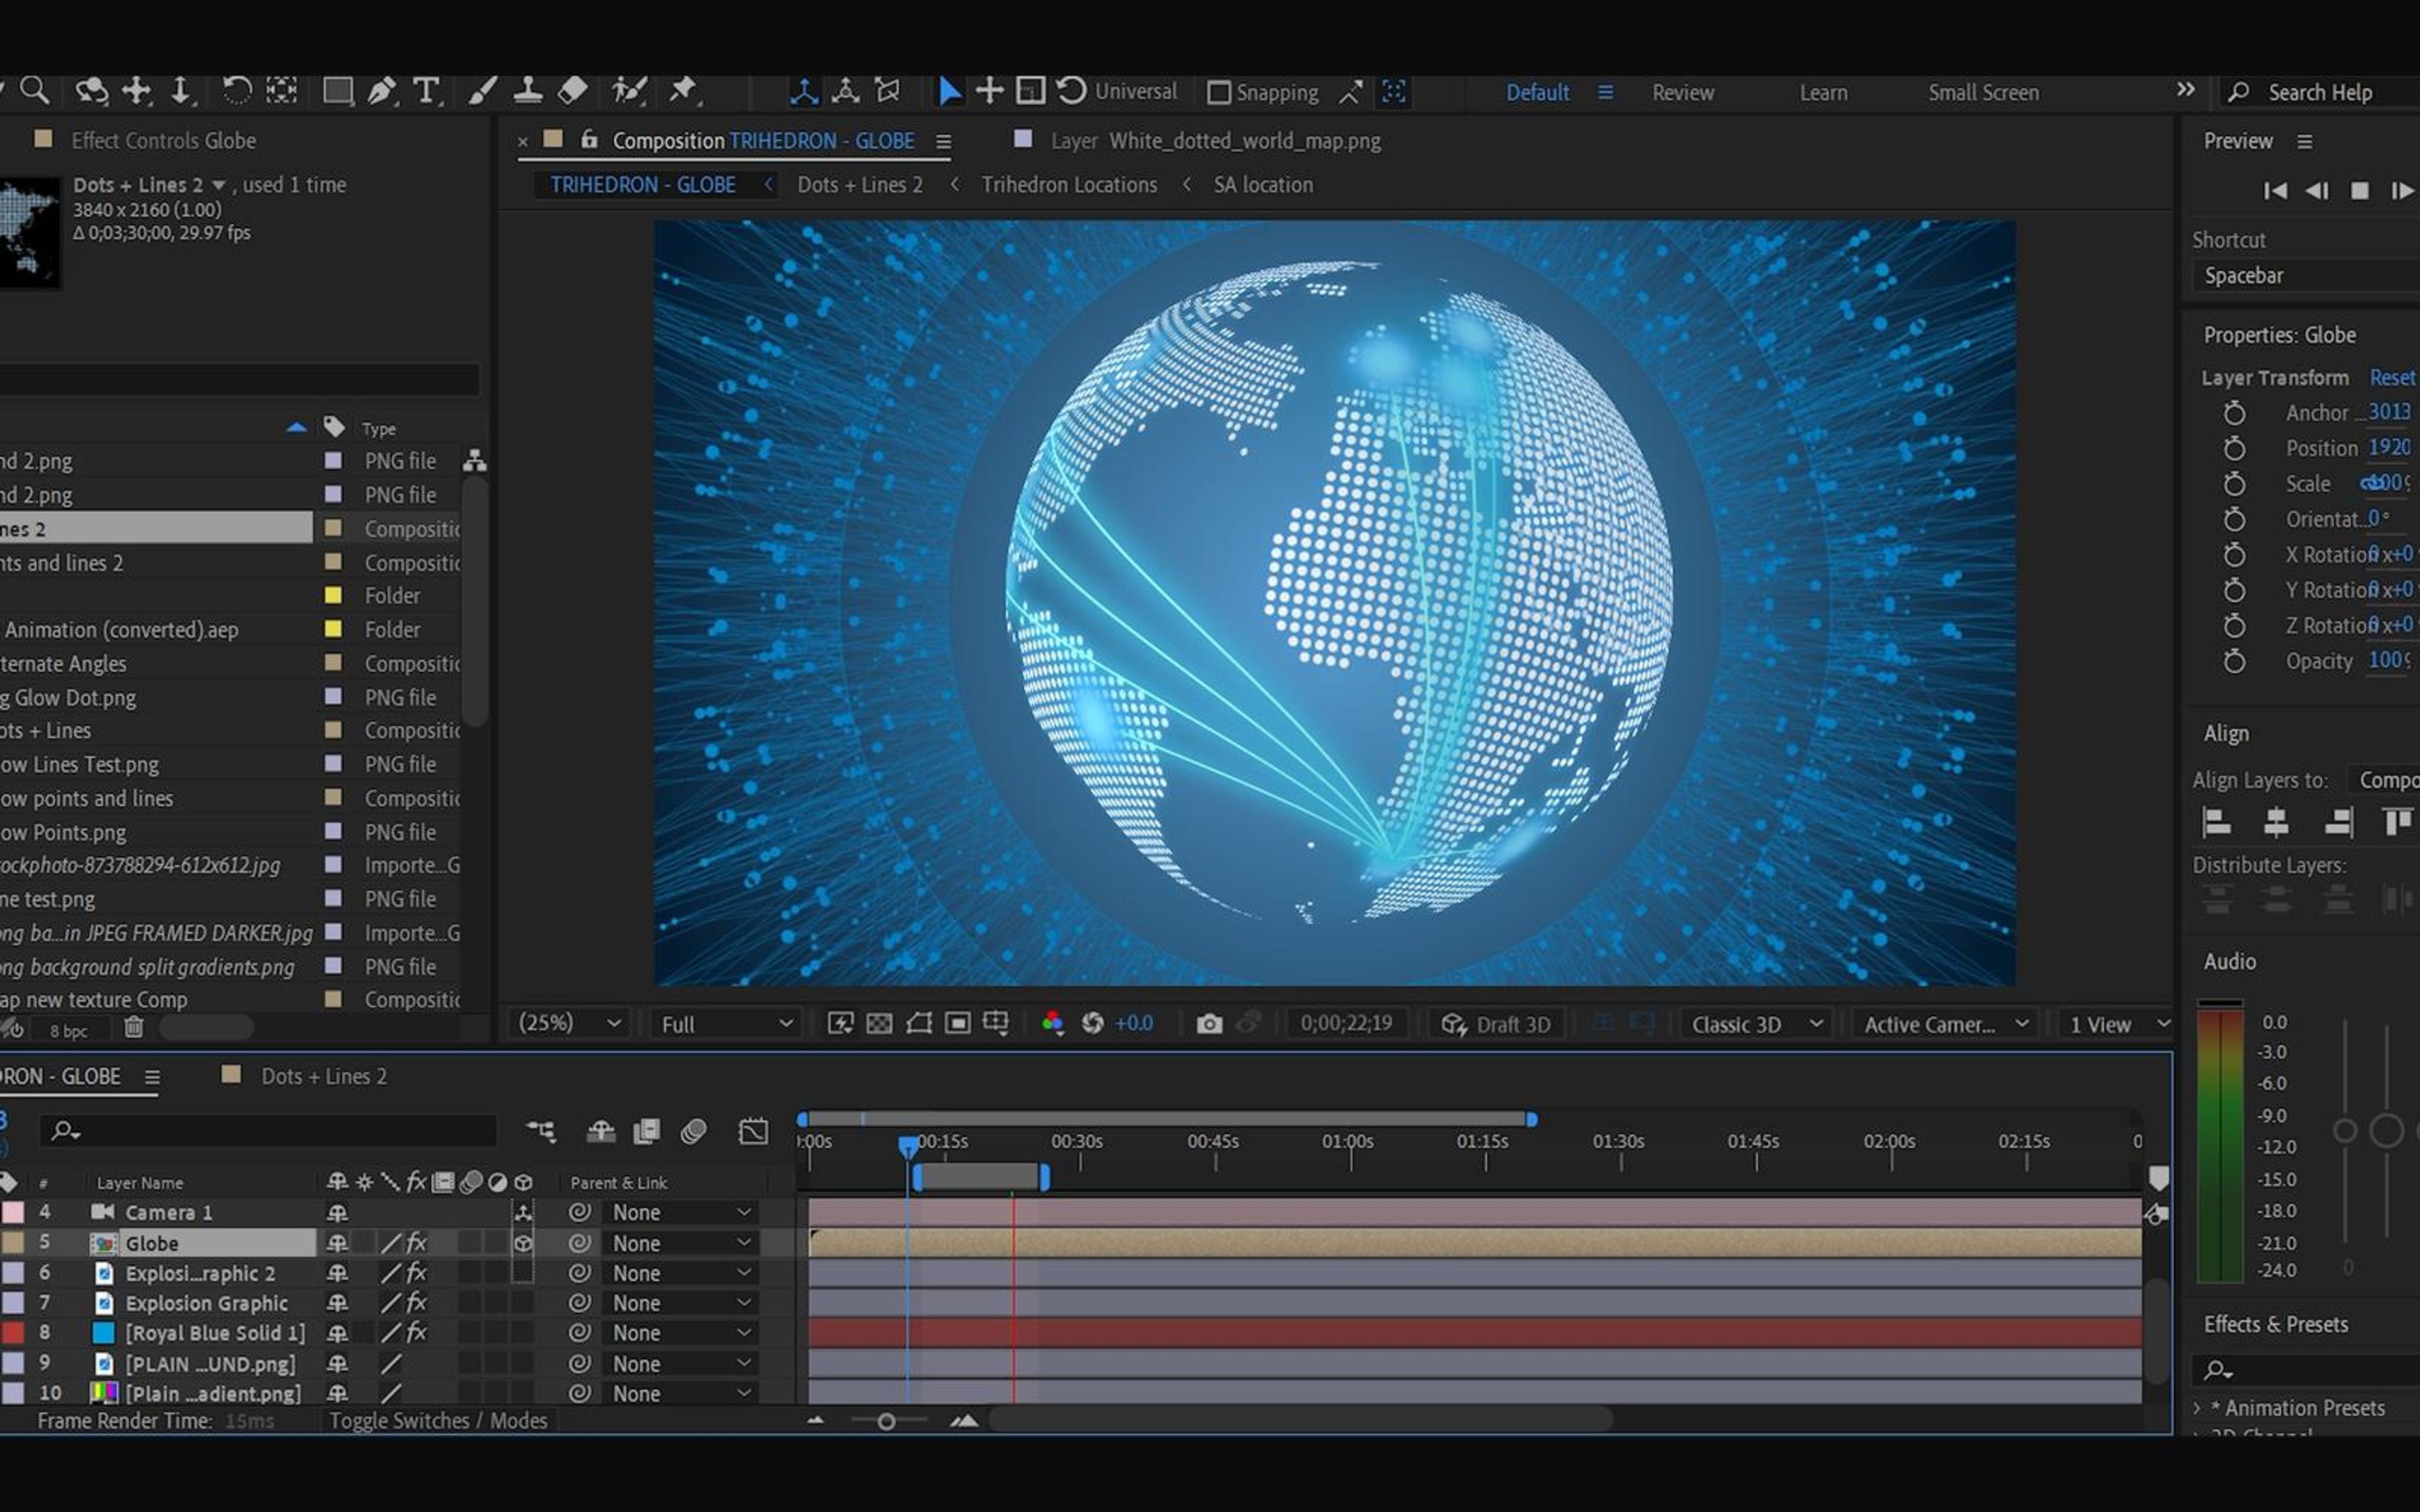This screenshot has width=2420, height=1512.
Task: Open the Dots + Lines 2 timeline tab
Action: tap(323, 1076)
